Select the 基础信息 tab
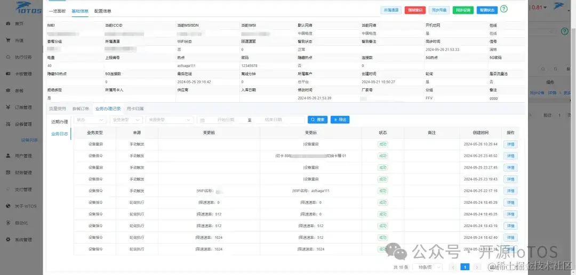Screen dimensions: 576x275 [80, 11]
